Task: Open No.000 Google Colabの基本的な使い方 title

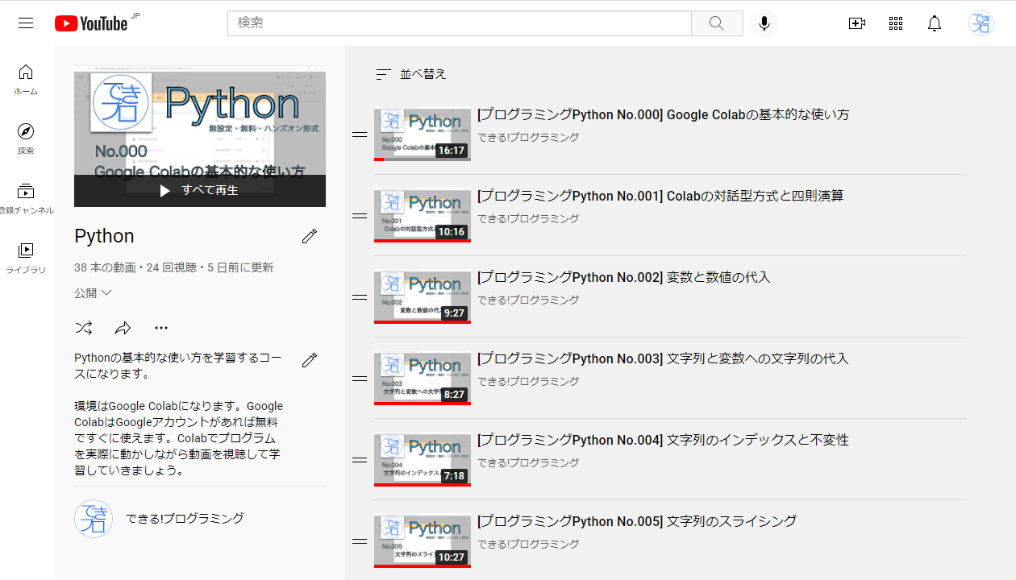Action: tap(663, 114)
